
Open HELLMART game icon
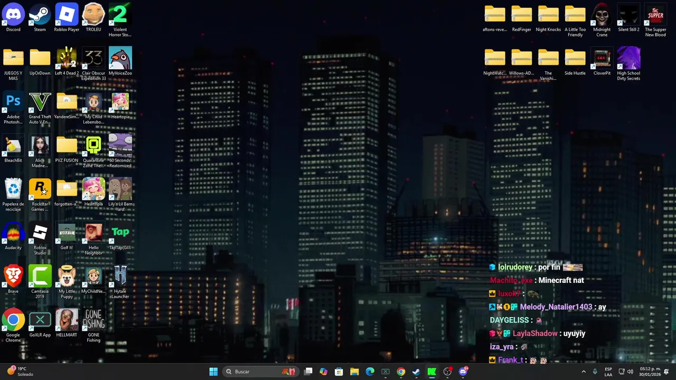(67, 324)
